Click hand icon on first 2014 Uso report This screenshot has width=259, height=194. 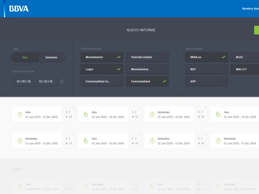pyautogui.click(x=20, y=186)
